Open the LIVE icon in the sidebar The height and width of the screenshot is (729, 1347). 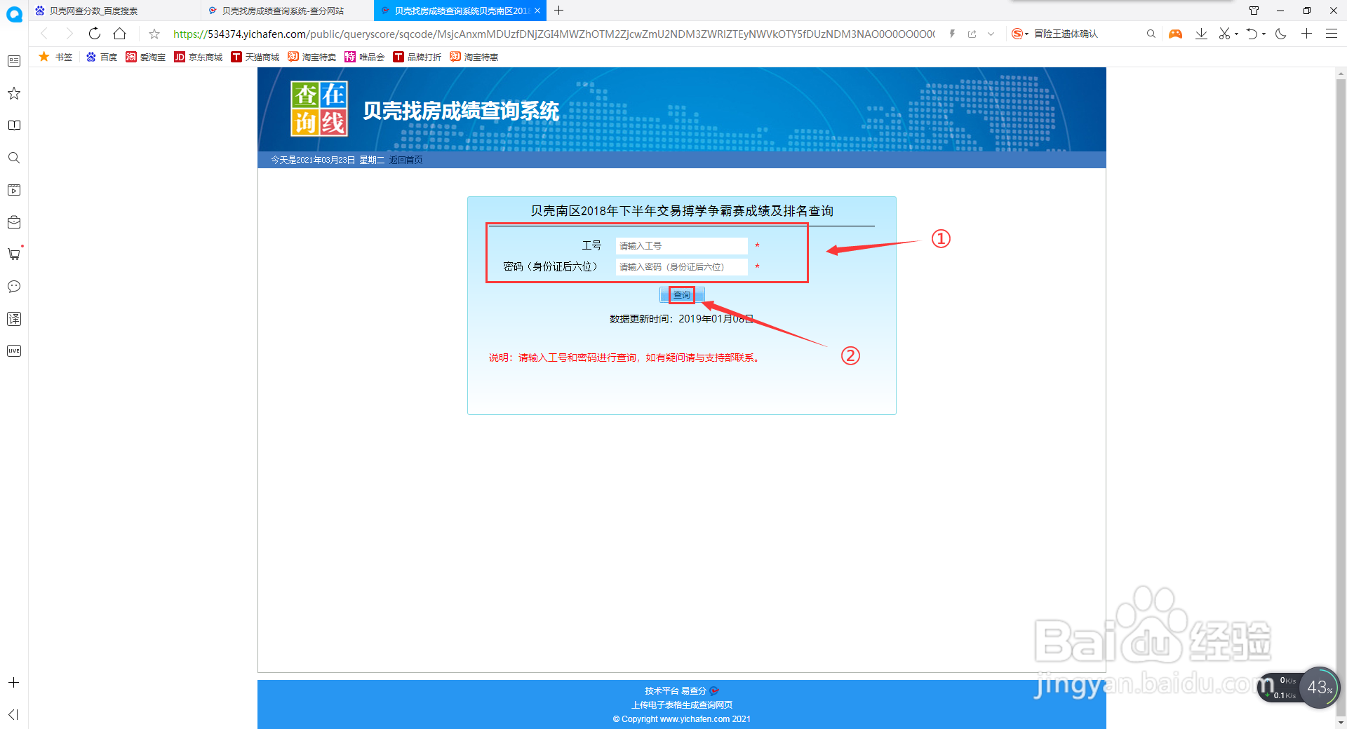(14, 351)
